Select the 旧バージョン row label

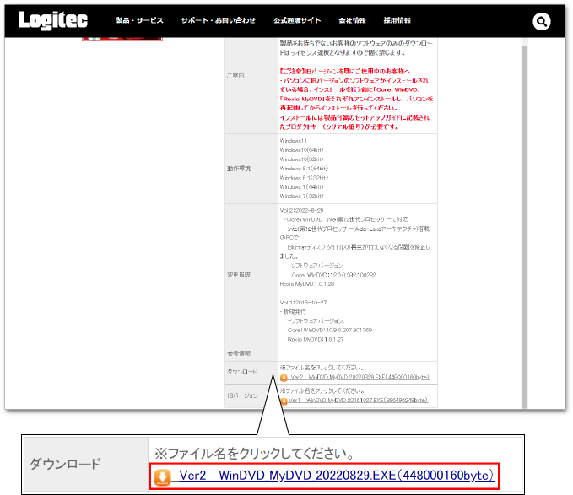click(243, 395)
